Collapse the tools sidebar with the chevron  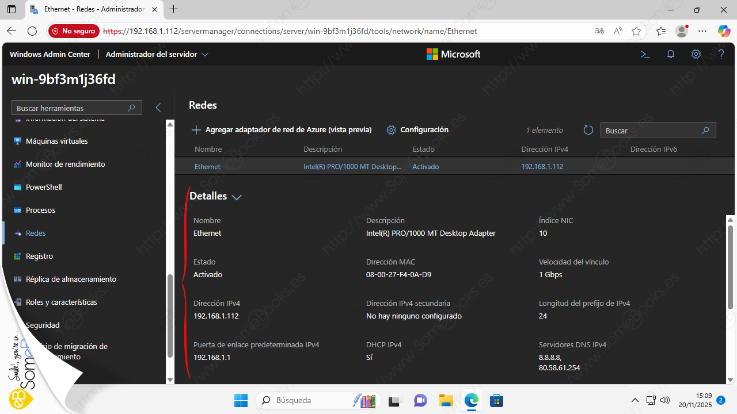(158, 108)
